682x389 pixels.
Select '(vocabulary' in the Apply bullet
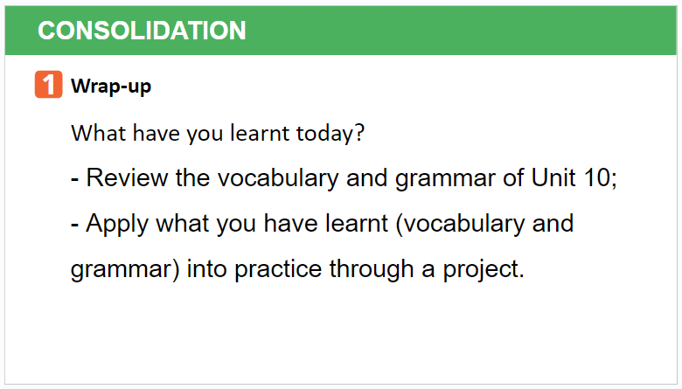tap(460, 225)
